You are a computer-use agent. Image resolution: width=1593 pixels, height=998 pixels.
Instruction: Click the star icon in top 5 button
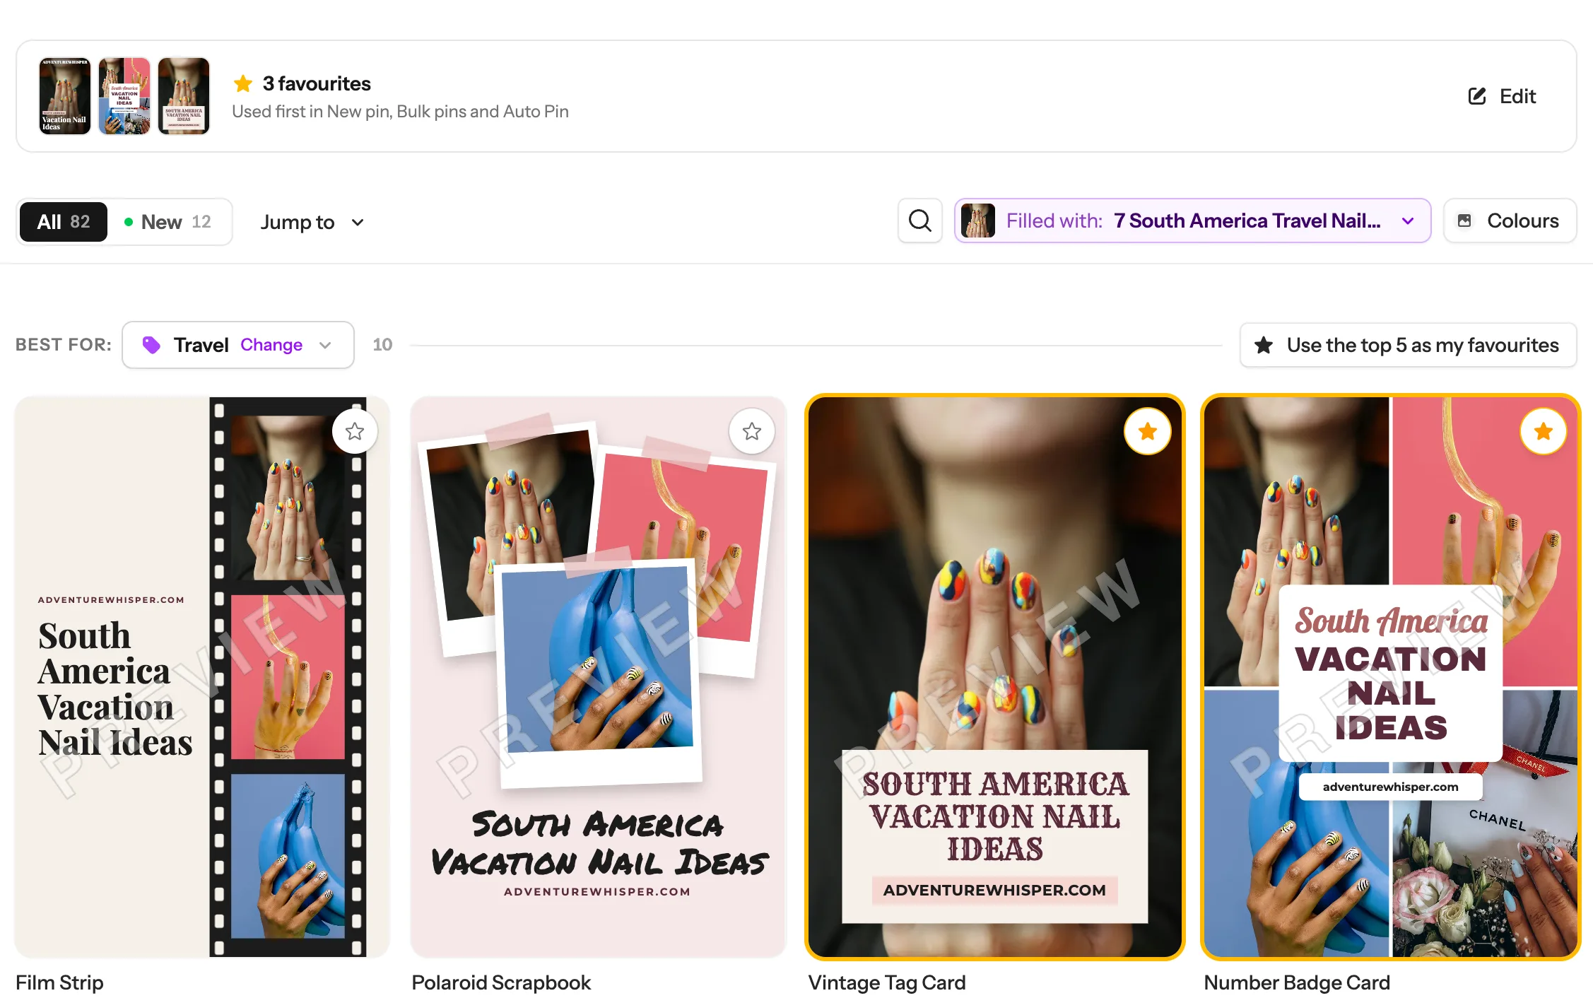(x=1264, y=345)
